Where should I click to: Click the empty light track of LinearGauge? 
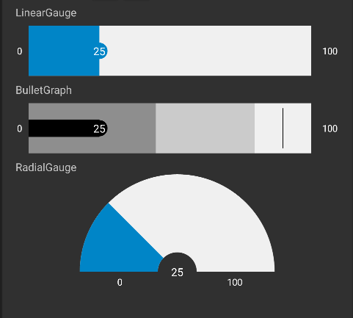pyautogui.click(x=205, y=51)
